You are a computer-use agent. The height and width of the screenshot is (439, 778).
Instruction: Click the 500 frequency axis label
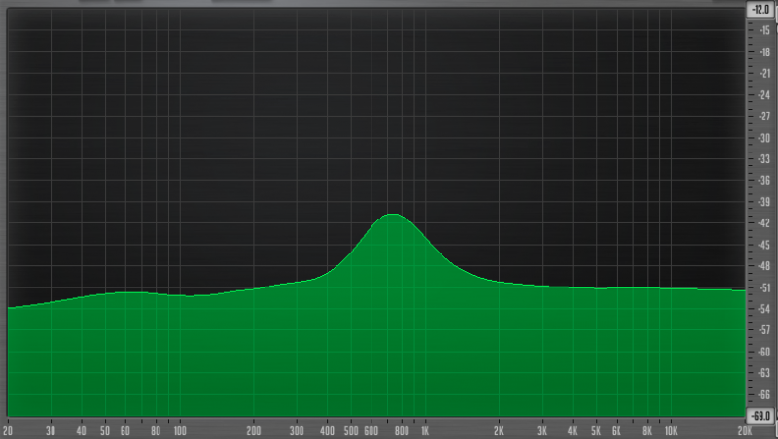click(350, 430)
